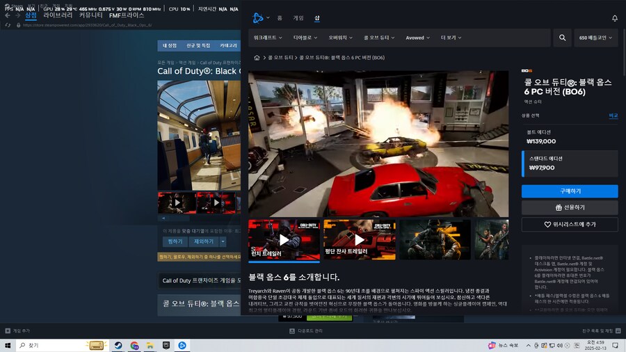626x352 pixels.
Task: Click Battle.net icon in the taskbar
Action: (x=182, y=345)
